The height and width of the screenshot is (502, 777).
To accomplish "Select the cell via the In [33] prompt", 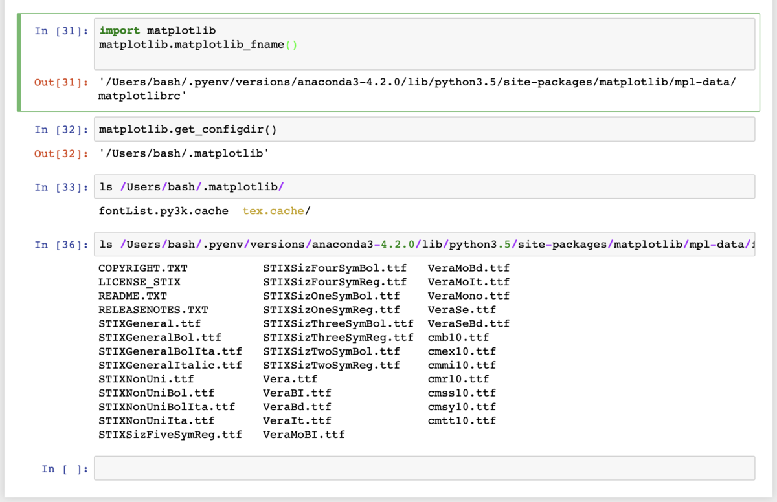I will (x=62, y=187).
